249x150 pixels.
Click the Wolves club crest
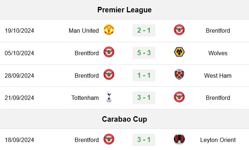[179, 52]
